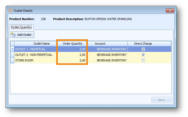Open the Account cell for OUTLET 1 - PERPETUAL
The height and width of the screenshot is (117, 188).
pyautogui.click(x=108, y=49)
